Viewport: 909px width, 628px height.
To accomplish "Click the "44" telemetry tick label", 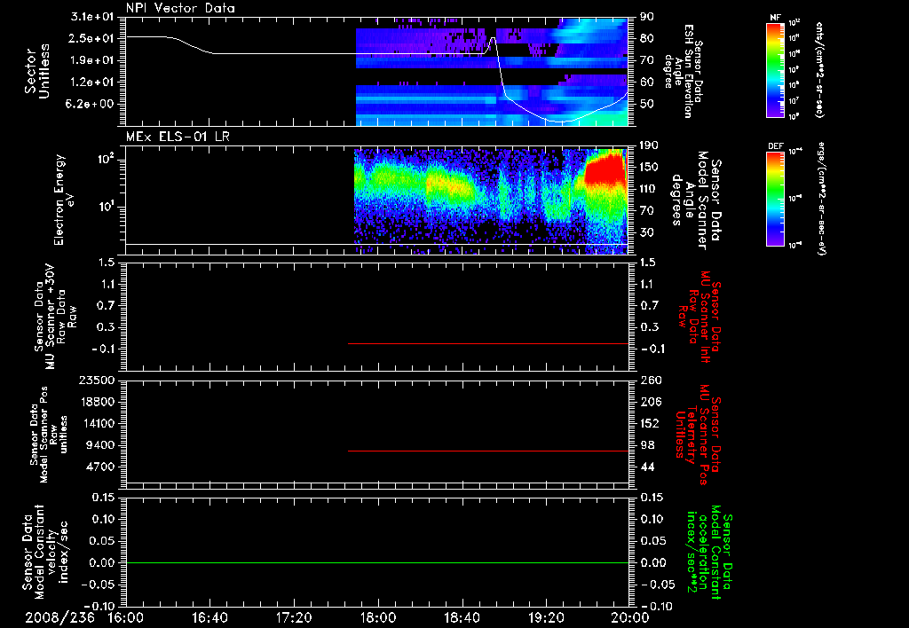I will click(x=647, y=467).
